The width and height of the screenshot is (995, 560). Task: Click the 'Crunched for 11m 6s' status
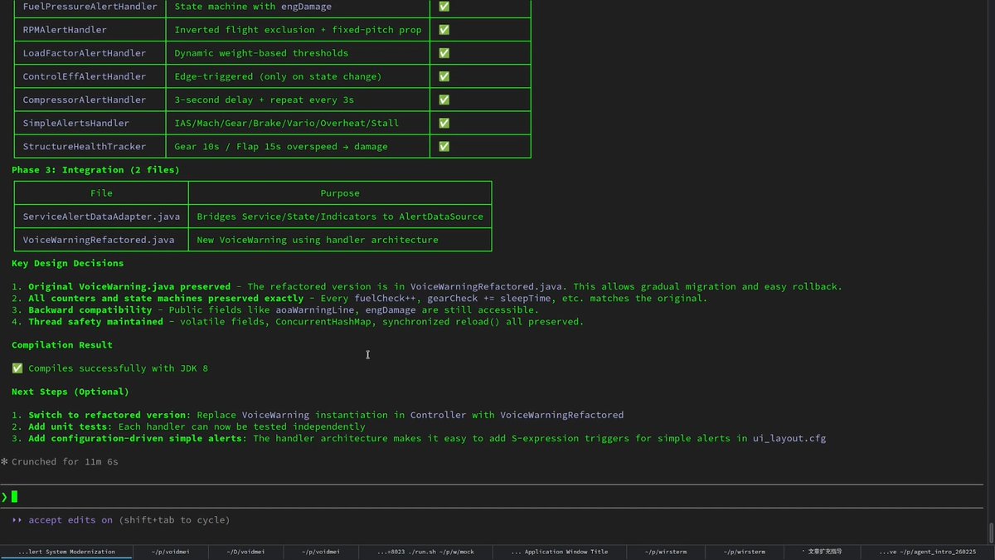pos(65,461)
